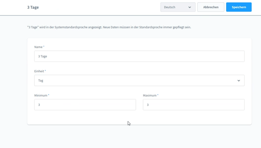Select the Minimum value input field
261x148 pixels.
[x=85, y=104]
